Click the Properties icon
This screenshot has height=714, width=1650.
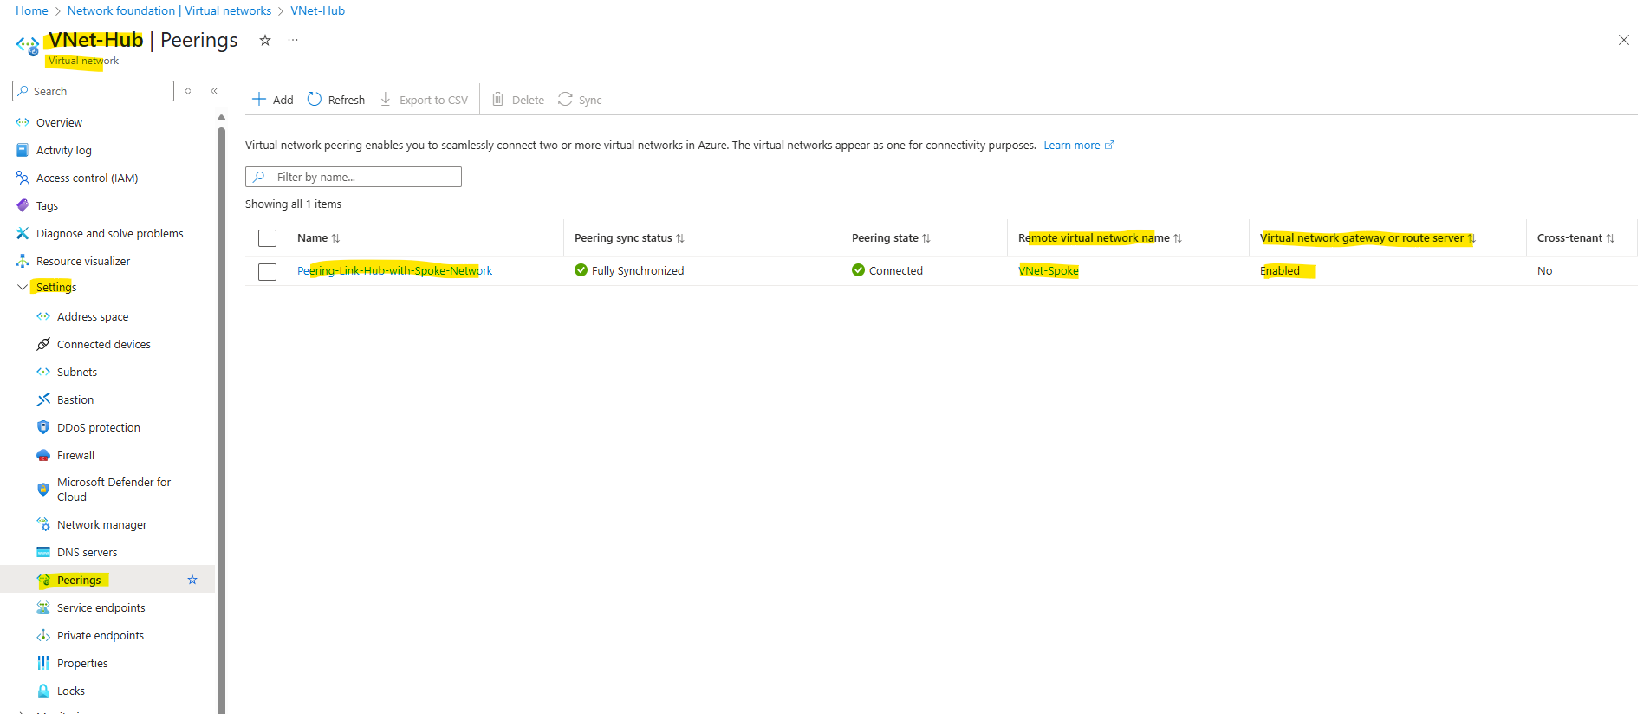[x=43, y=663]
